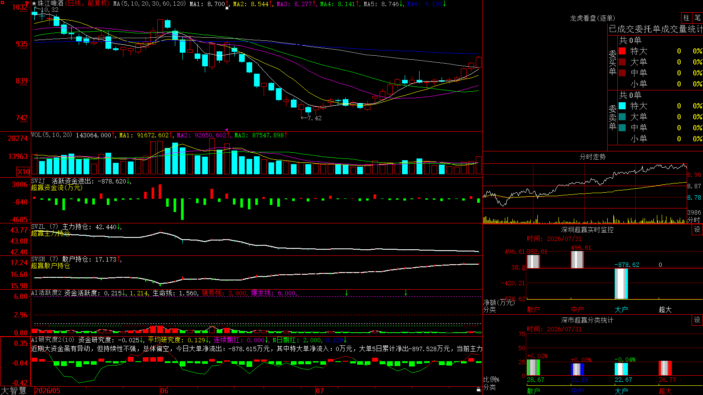This screenshot has height=395, width=703.
Task: Click the 超赢资金流(万元) yellow label
Action: [57, 187]
